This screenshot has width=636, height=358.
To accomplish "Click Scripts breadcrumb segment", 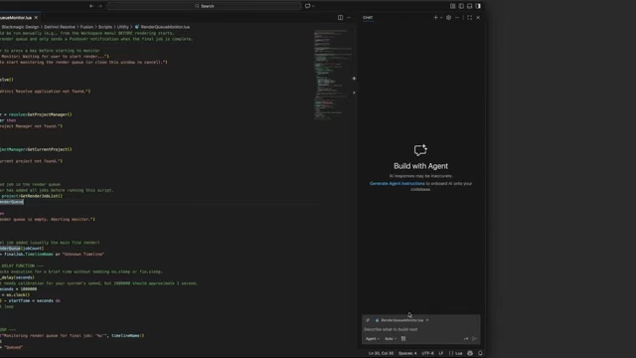I will pyautogui.click(x=105, y=27).
